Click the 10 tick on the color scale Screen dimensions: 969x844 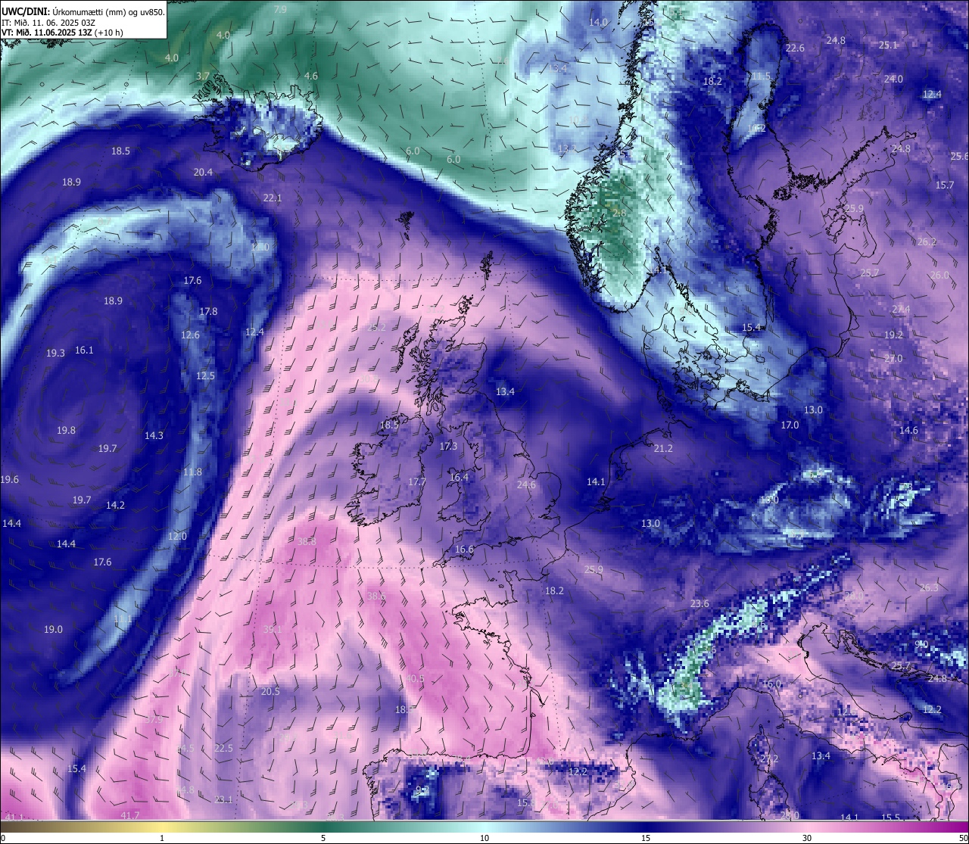point(484,838)
